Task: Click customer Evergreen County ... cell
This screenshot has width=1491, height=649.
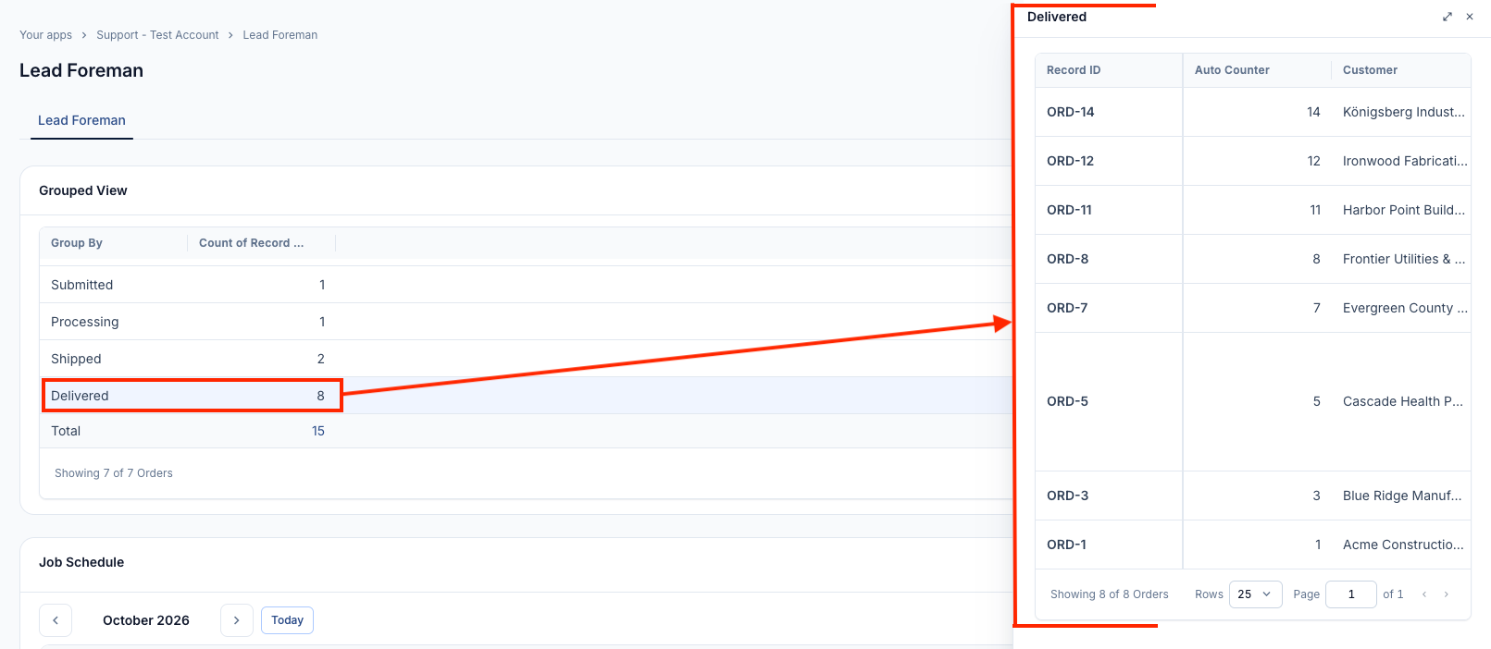Action: click(1401, 308)
